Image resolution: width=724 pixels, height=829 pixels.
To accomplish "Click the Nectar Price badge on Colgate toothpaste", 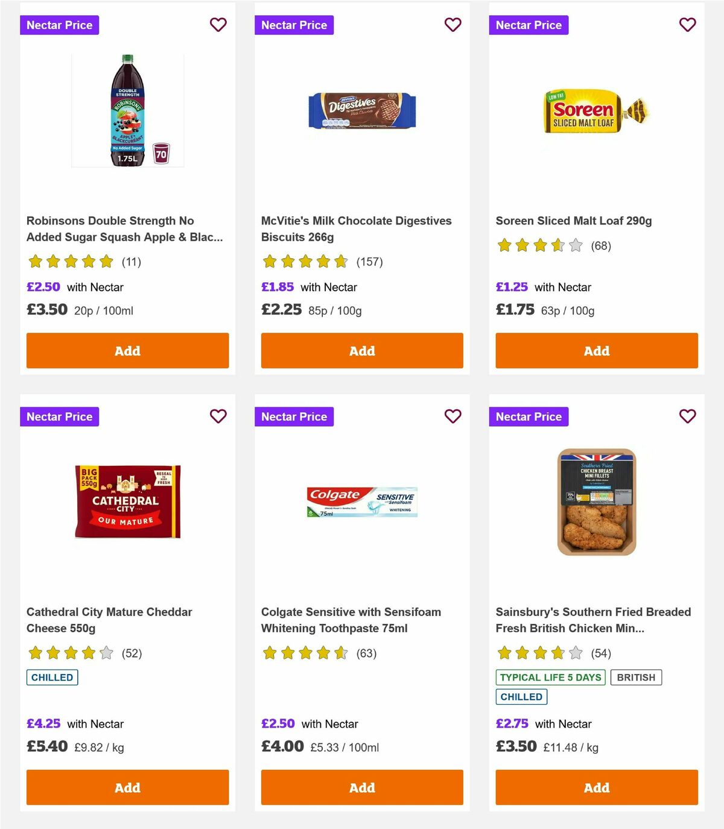I will 294,416.
